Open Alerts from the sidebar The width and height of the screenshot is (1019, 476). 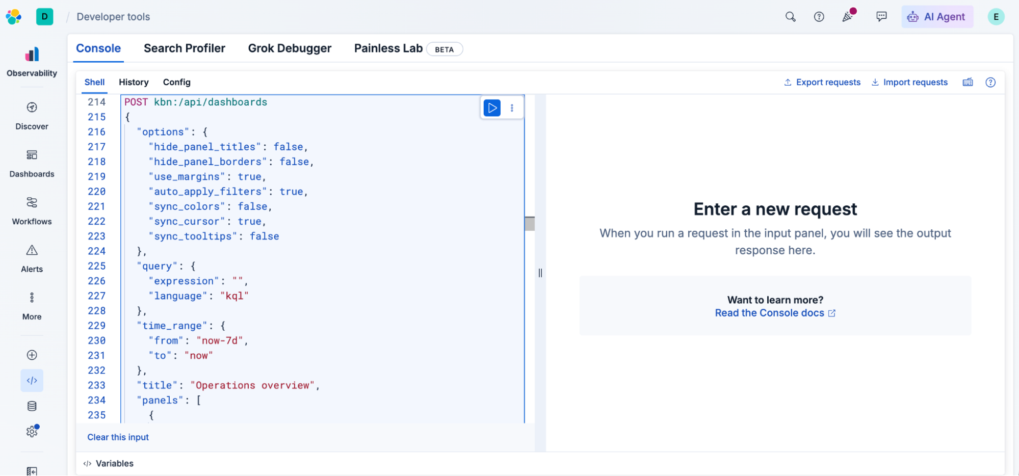coord(32,259)
